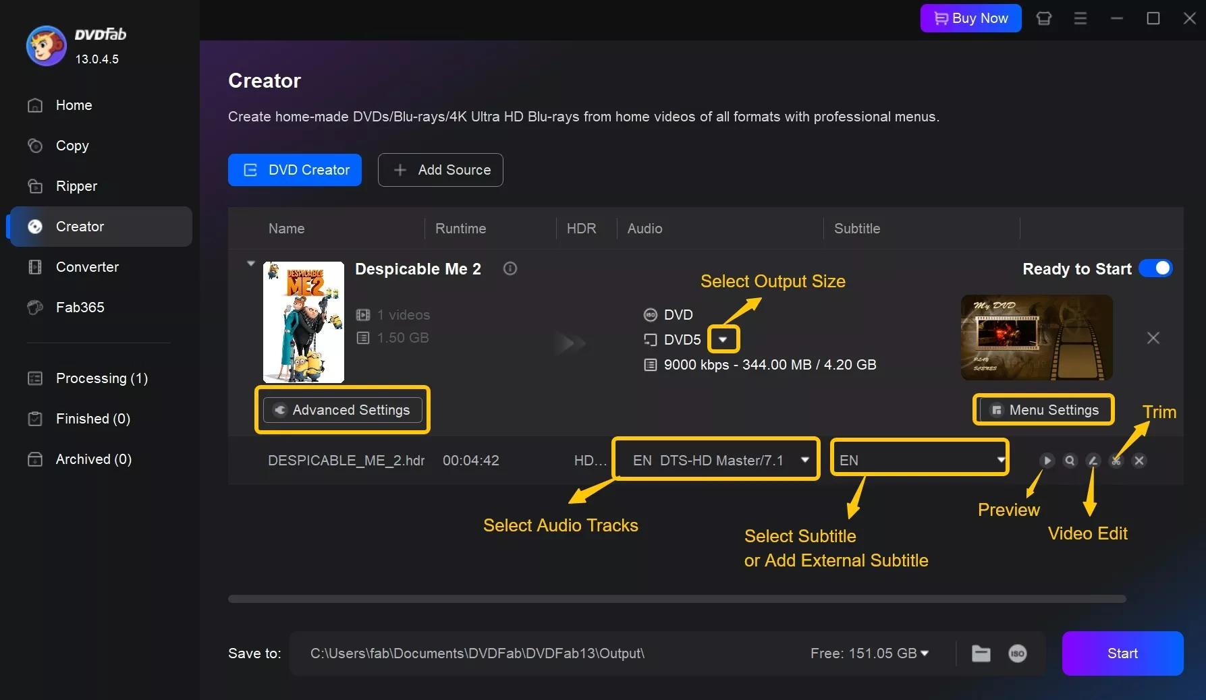Viewport: 1206px width, 700px height.
Task: Open the hamburger menu in the title bar
Action: (1080, 18)
